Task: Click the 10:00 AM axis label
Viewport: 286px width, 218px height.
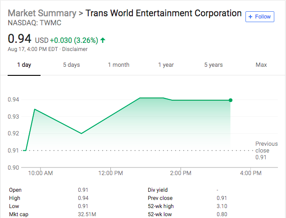Action: pyautogui.click(x=41, y=173)
